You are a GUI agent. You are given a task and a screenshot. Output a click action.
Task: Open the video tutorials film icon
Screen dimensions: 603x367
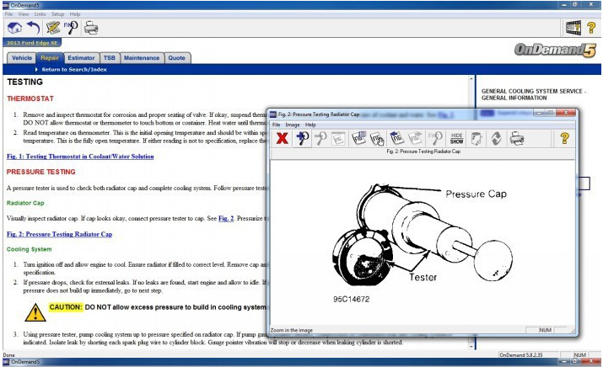click(x=573, y=28)
